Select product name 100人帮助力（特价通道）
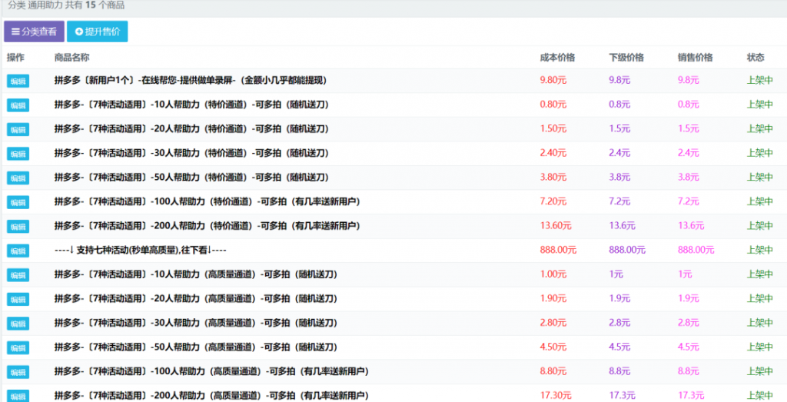 click(208, 201)
